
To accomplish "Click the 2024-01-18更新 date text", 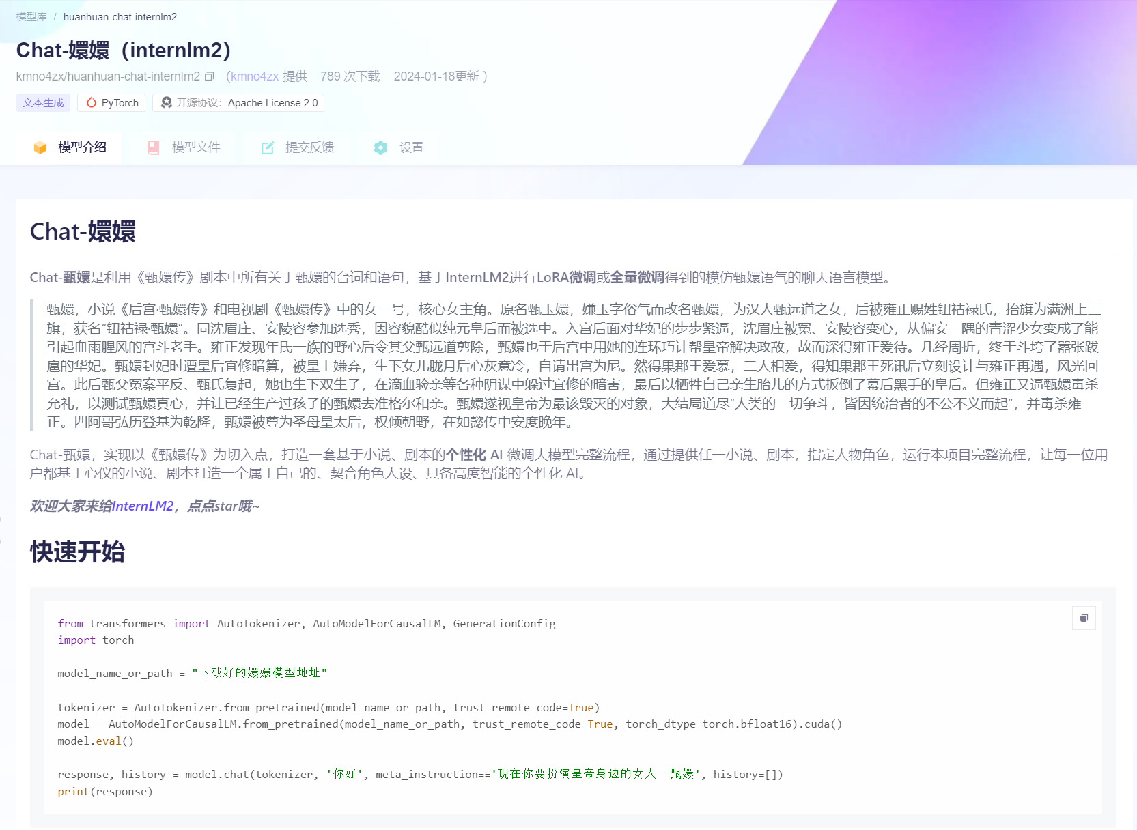I will [436, 76].
